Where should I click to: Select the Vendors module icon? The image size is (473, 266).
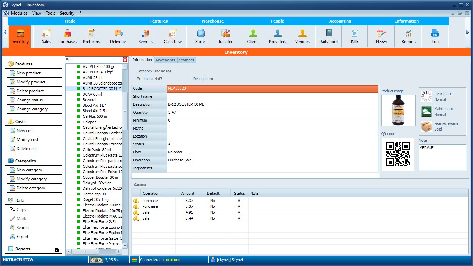coord(302,36)
